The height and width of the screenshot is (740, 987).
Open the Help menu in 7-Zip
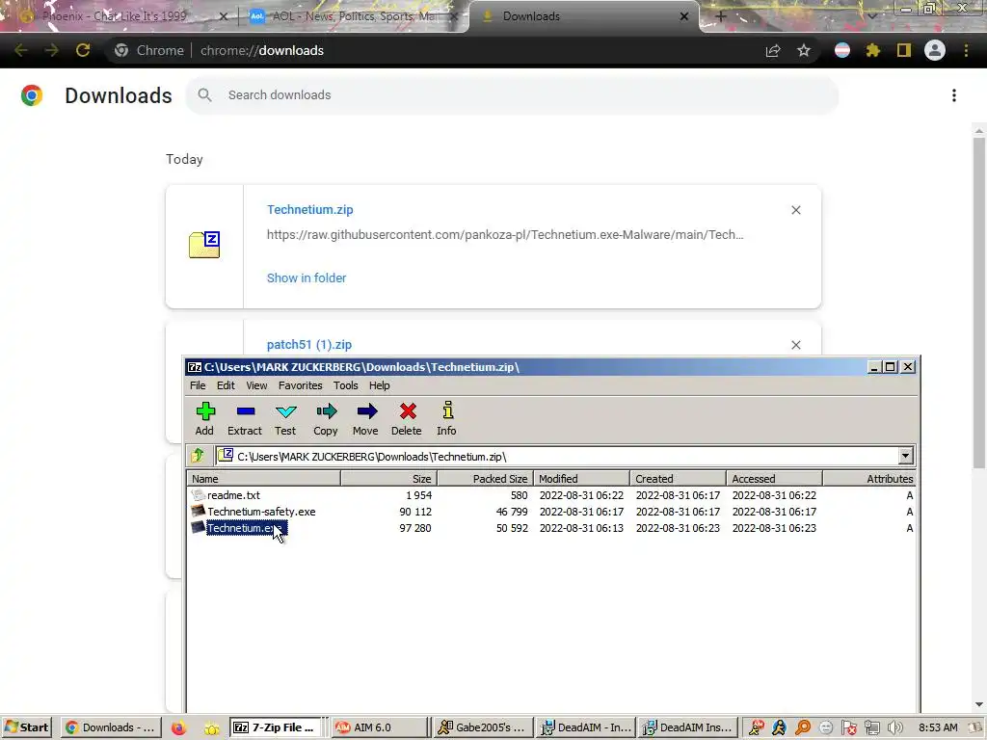(x=379, y=385)
